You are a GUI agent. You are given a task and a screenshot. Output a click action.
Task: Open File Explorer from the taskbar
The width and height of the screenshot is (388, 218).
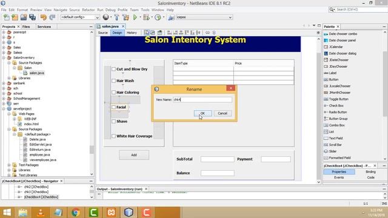pyautogui.click(x=23, y=213)
